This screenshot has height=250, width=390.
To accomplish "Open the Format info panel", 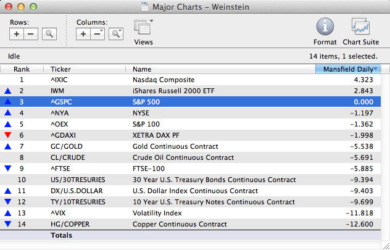I will coord(325,27).
